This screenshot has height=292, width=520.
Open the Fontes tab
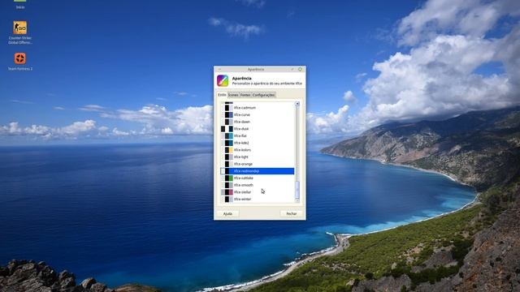click(x=245, y=95)
